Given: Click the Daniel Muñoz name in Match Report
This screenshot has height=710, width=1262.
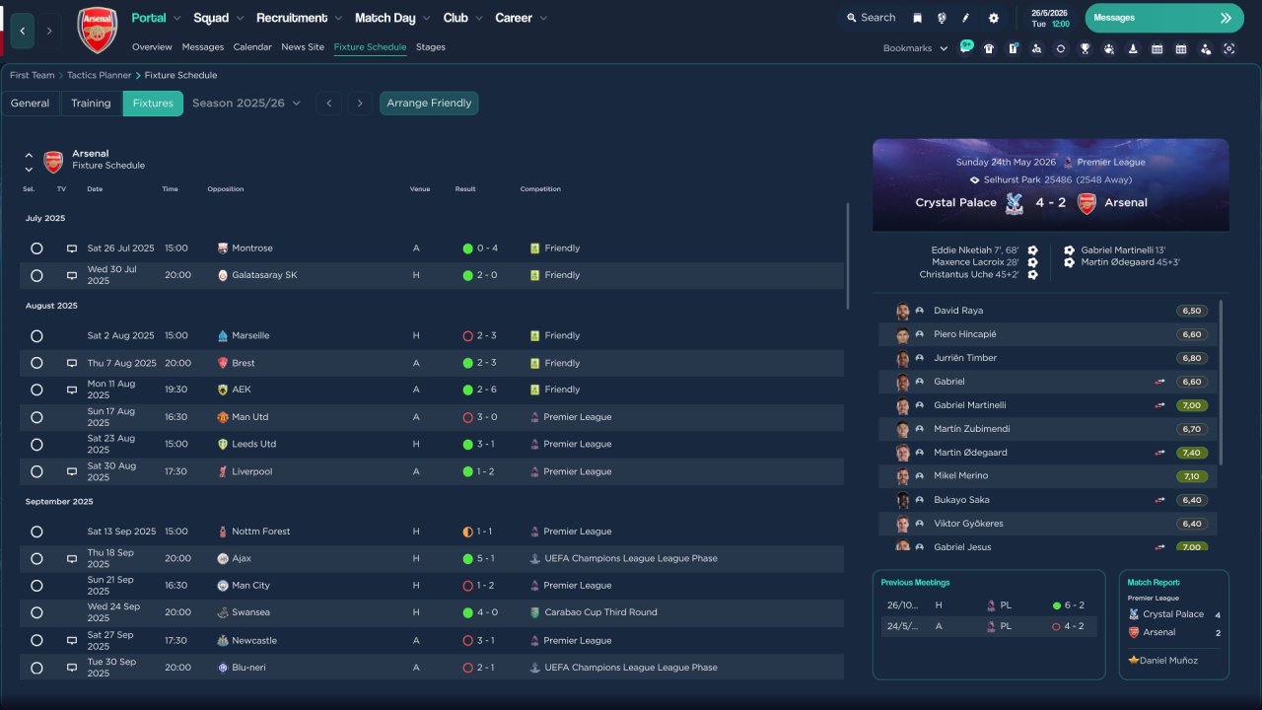Looking at the screenshot, I should click(1168, 661).
